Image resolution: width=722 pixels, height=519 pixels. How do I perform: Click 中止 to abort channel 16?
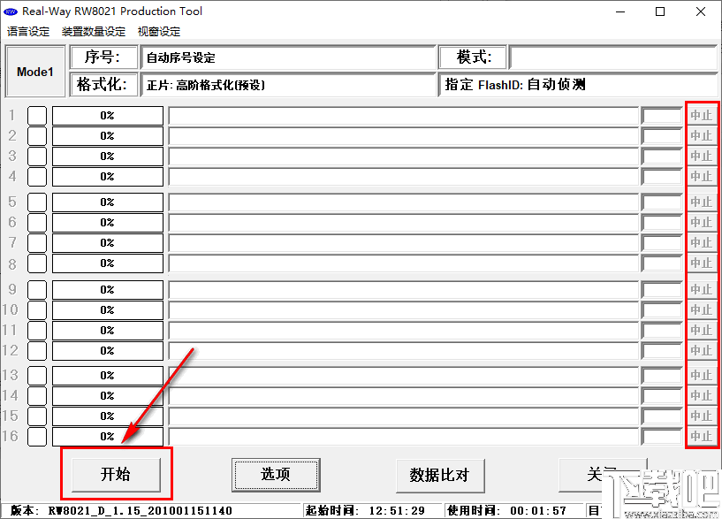701,437
